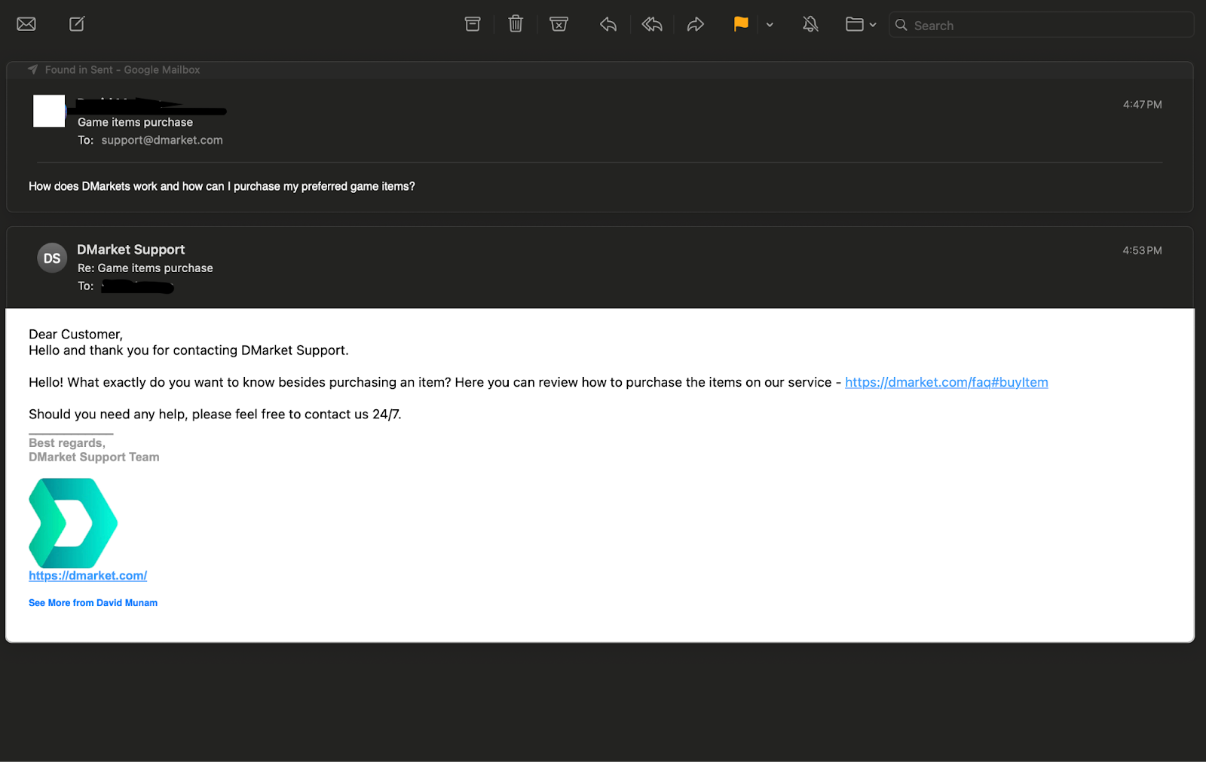Click the Get Mail envelope icon
Screen dimensions: 1206x762
click(x=26, y=24)
